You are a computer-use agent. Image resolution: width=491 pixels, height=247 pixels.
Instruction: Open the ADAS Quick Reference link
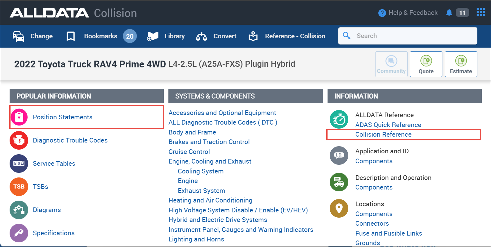(x=388, y=125)
